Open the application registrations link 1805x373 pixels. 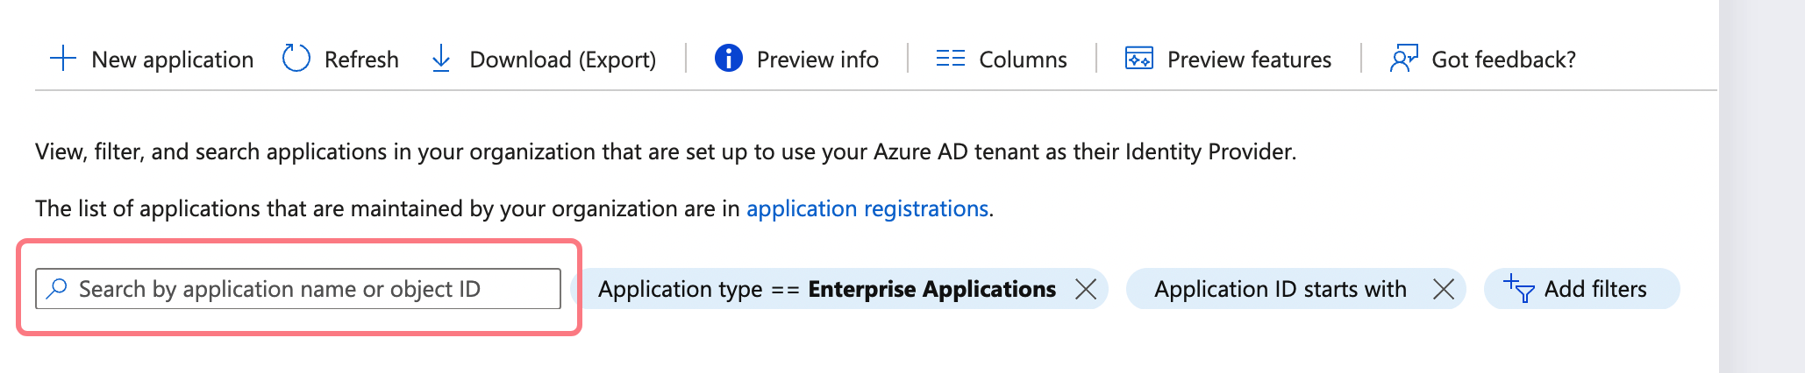pos(867,208)
